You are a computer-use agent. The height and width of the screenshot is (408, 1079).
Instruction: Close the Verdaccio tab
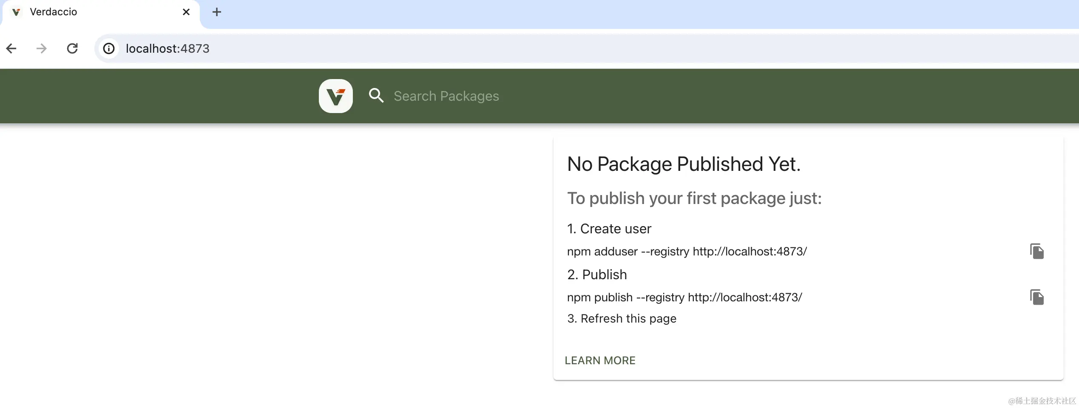tap(186, 12)
